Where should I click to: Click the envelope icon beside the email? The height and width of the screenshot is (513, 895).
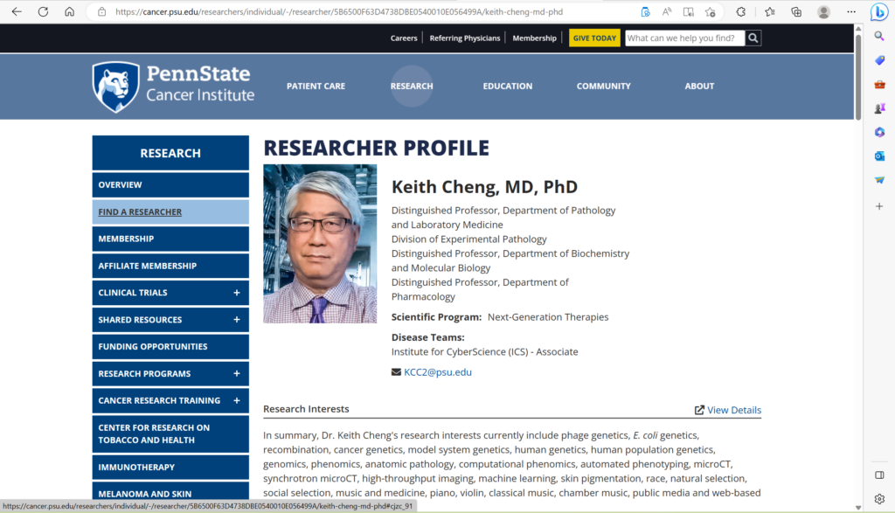[396, 372]
